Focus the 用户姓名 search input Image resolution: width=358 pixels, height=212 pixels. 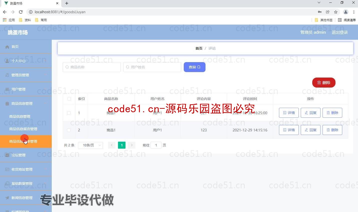coord(152,67)
